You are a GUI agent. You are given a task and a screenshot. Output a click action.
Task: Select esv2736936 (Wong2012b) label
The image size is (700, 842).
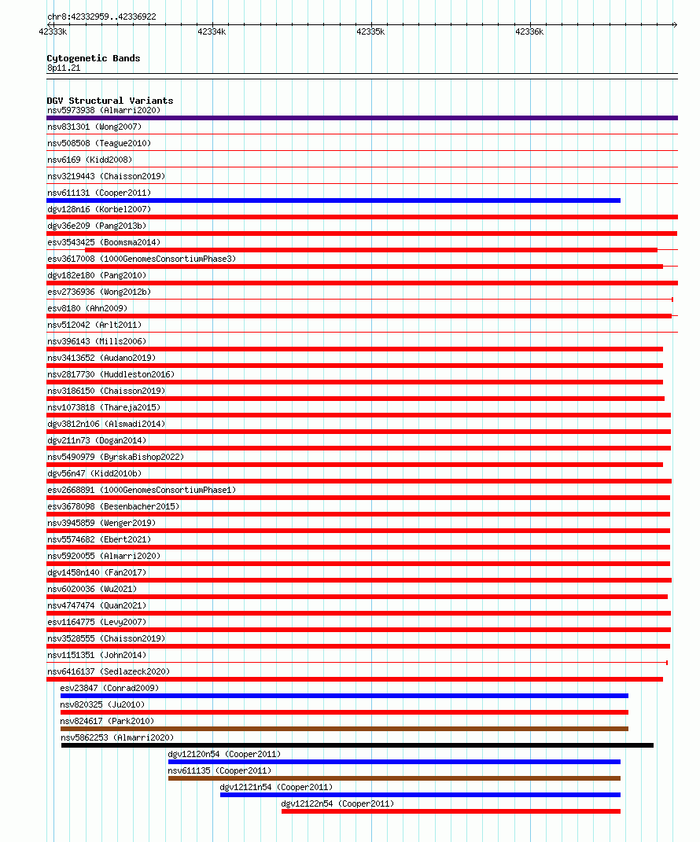[99, 292]
